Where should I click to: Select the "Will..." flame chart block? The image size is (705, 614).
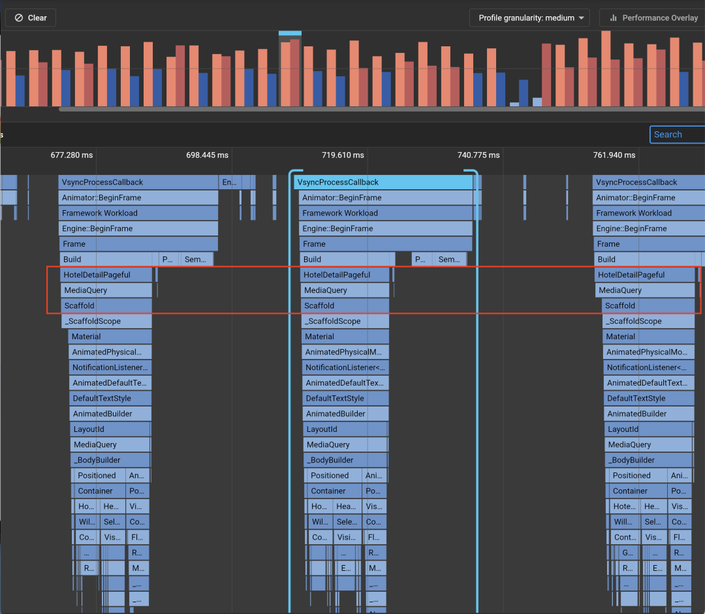pos(623,522)
